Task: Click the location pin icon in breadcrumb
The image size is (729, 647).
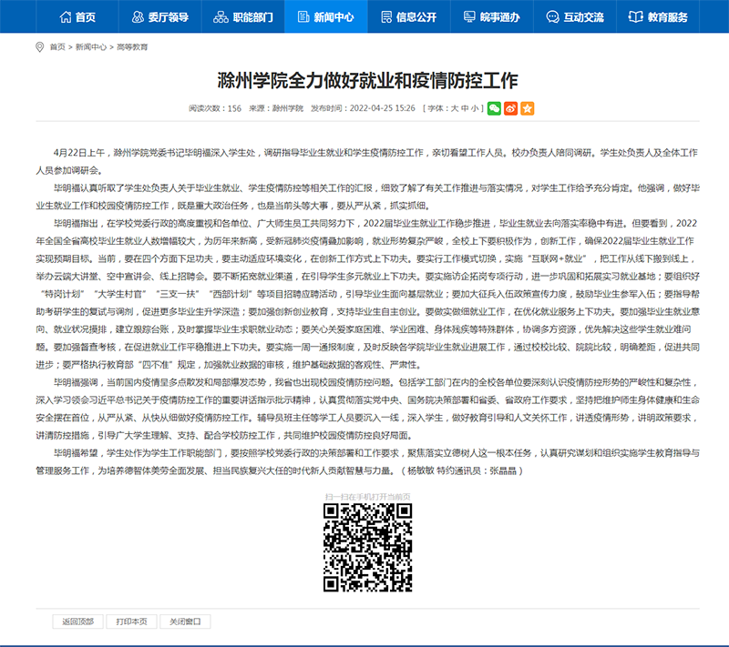Action: [40, 47]
